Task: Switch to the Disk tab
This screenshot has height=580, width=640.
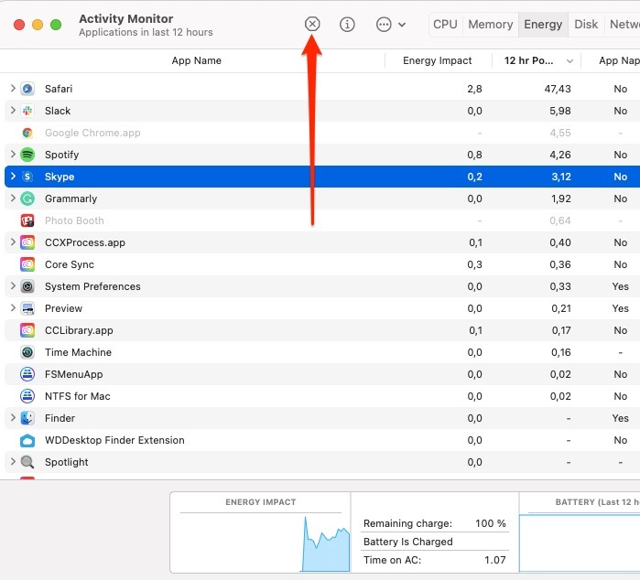Action: (586, 25)
